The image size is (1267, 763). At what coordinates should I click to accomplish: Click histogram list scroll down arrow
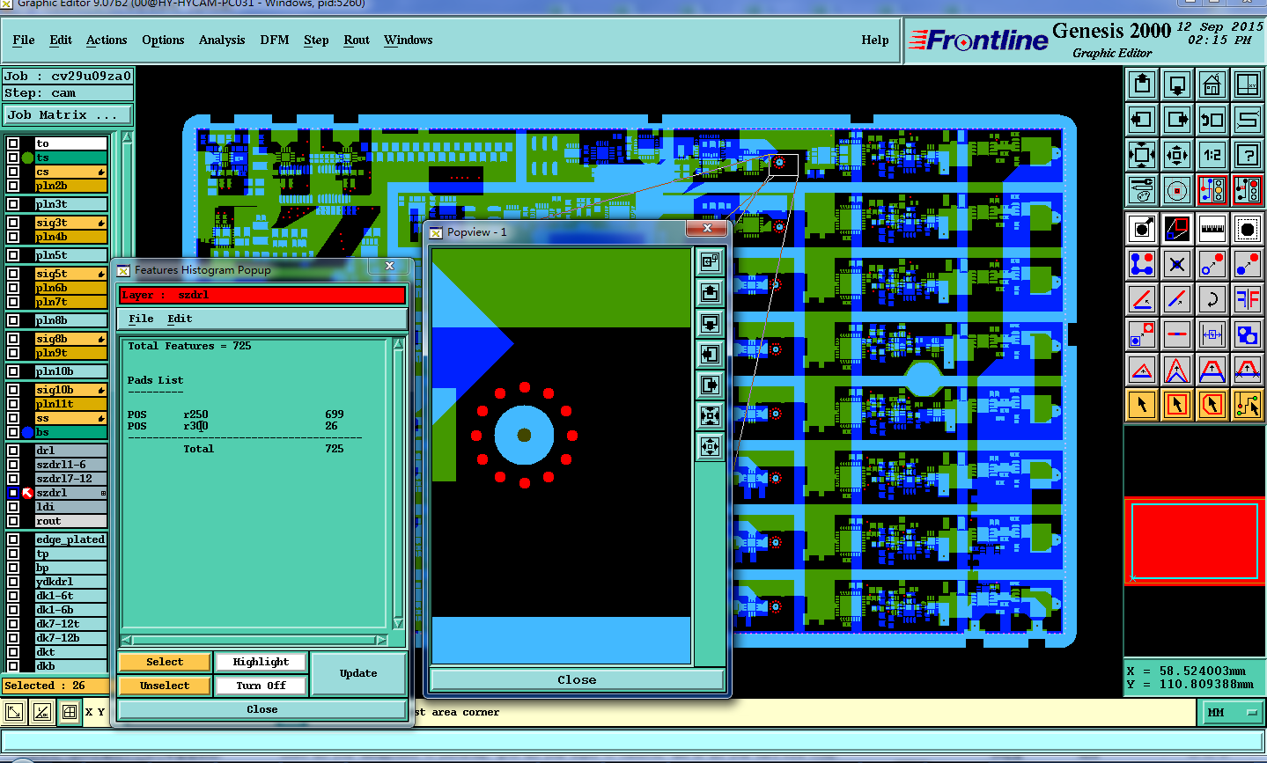tap(398, 623)
